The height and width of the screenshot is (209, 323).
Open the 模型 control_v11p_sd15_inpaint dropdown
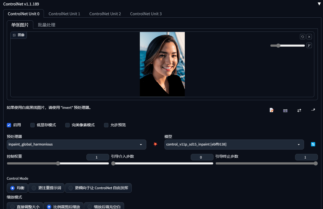point(234,144)
